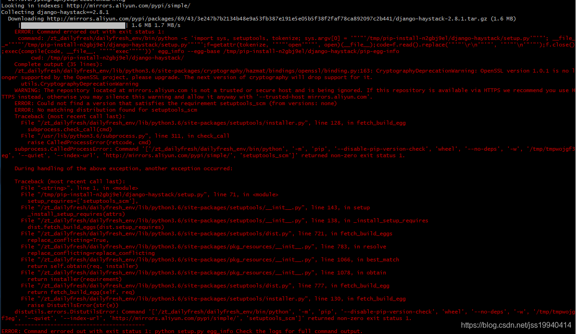Click the pkg_resources 'line 783, in resolve' line
576x334 pixels.
point(203,247)
